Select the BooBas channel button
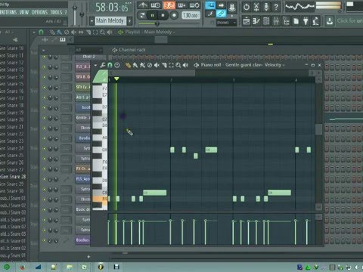The image size is (363, 272). click(82, 240)
